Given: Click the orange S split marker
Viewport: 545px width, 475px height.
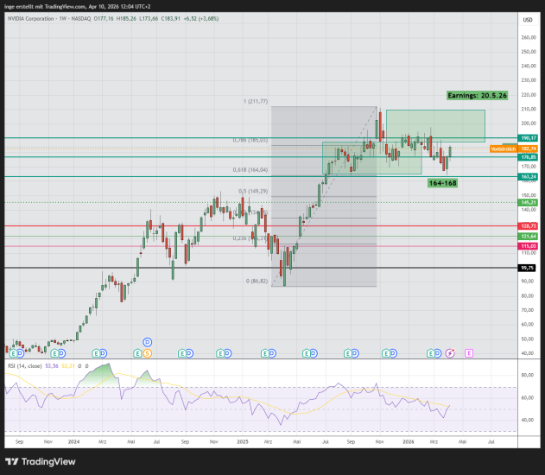Looking at the screenshot, I should click(147, 353).
